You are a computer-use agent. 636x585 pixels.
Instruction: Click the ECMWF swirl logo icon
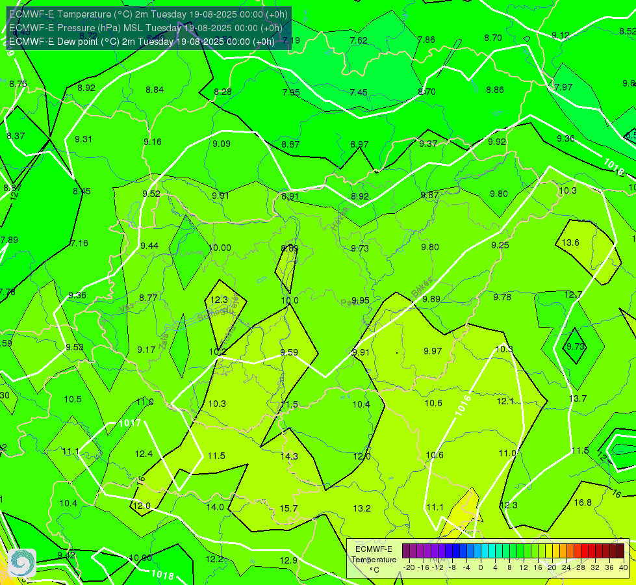22,563
